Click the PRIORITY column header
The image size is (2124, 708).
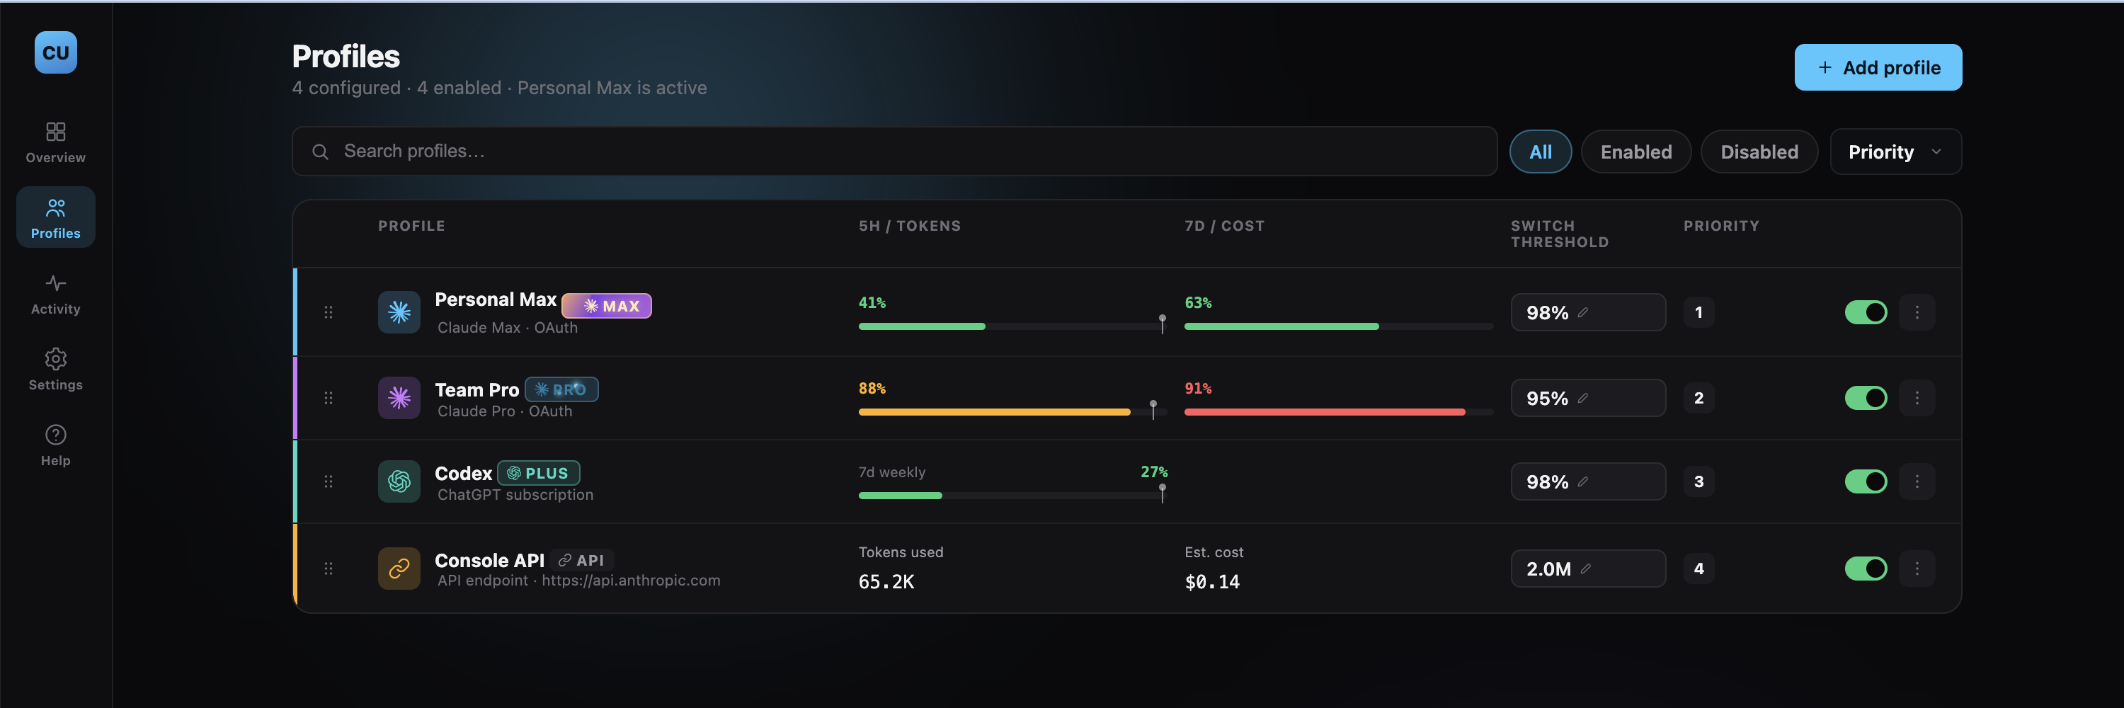coord(1721,226)
